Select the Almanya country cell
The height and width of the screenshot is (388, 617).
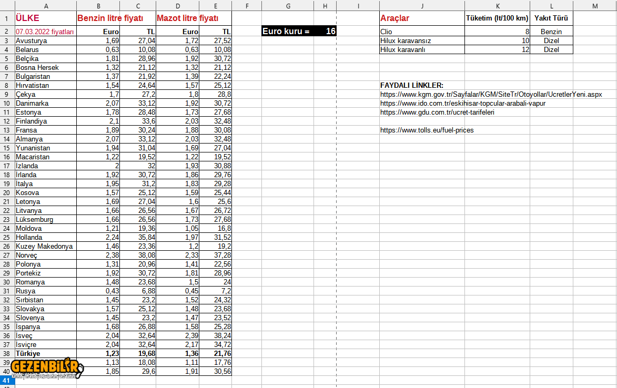pyautogui.click(x=46, y=139)
